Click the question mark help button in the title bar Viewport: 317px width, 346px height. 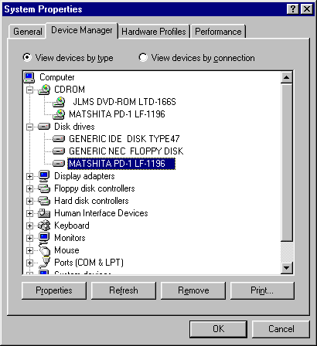(x=293, y=9)
